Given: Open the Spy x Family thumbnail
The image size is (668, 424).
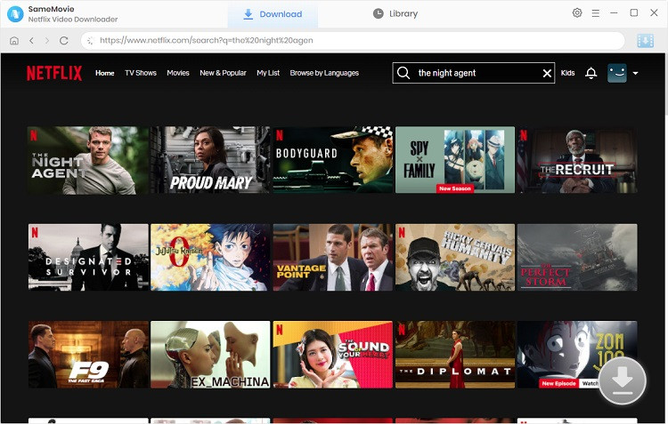Looking at the screenshot, I should [x=455, y=160].
